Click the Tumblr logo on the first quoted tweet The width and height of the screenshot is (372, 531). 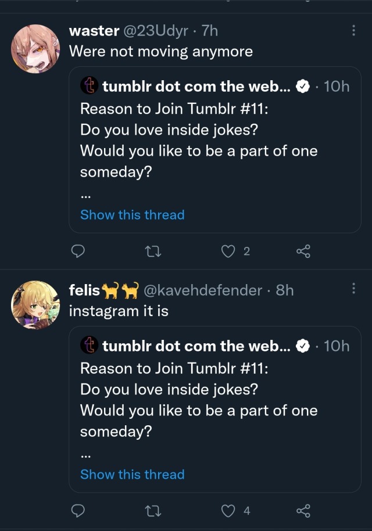(89, 86)
